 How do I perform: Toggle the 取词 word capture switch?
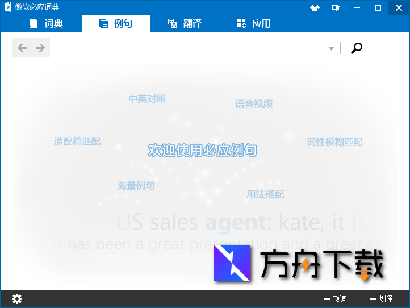point(335,299)
